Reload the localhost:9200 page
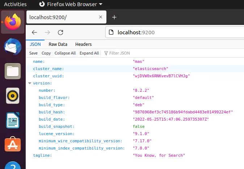The image size is (244, 169). (60, 32)
